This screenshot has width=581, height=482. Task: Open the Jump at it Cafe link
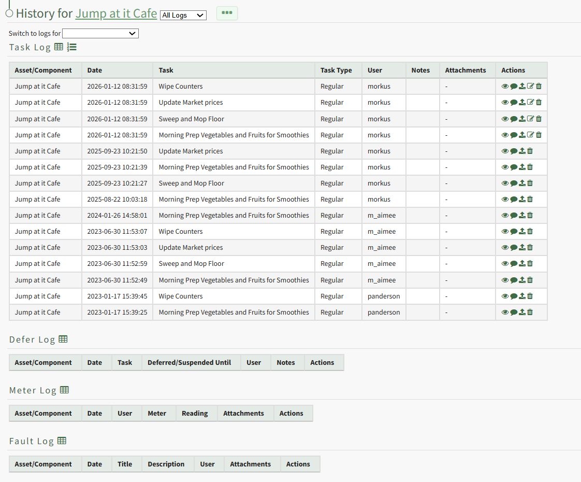tap(116, 13)
